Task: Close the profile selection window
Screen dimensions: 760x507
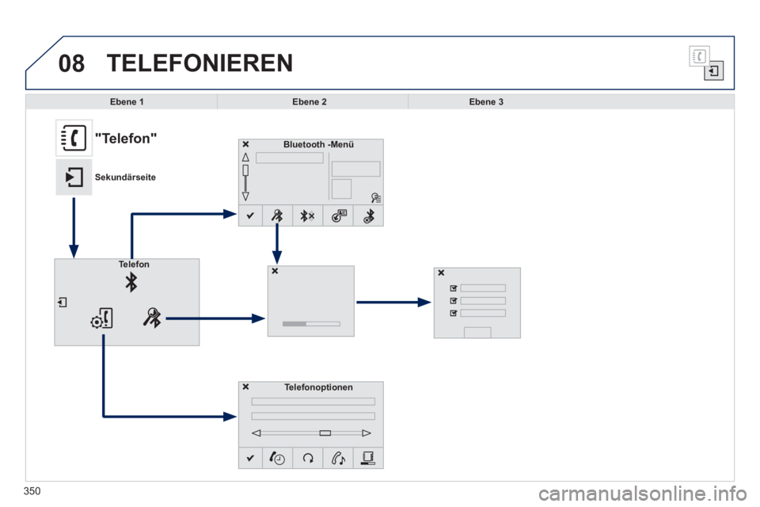Action: tap(441, 273)
